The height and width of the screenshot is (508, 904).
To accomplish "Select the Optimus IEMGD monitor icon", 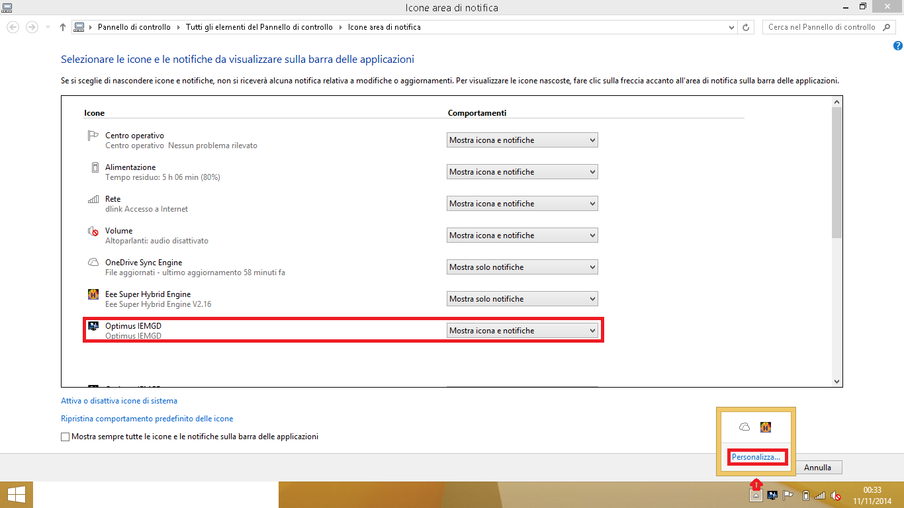I will [x=93, y=326].
